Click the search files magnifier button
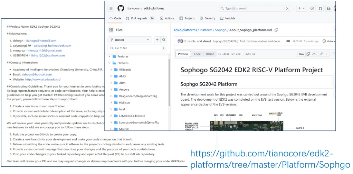The width and height of the screenshot is (353, 174). tap(164, 40)
